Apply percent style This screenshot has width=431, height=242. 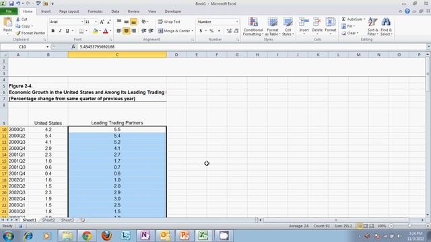pos(211,31)
